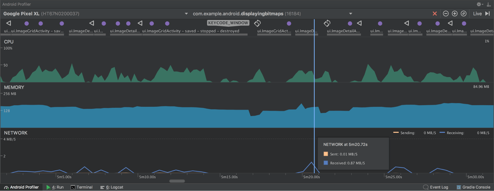
Task: Click the rotation event icon beside KEYCODE_WINDOW
Action: pos(257,23)
